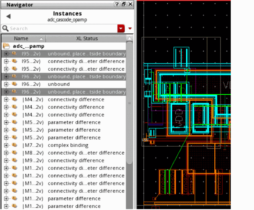Close the Navigator panel
Screen dimensions: 254x210
pyautogui.click(x=130, y=4)
